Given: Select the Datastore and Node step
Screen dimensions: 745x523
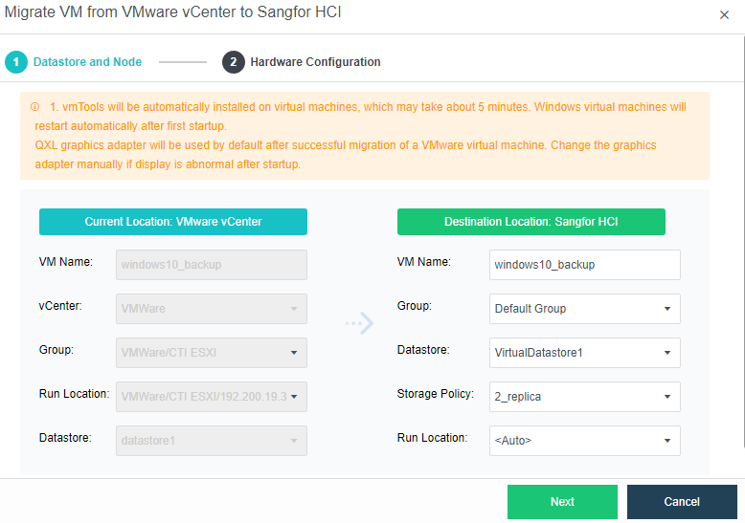Looking at the screenshot, I should (87, 62).
